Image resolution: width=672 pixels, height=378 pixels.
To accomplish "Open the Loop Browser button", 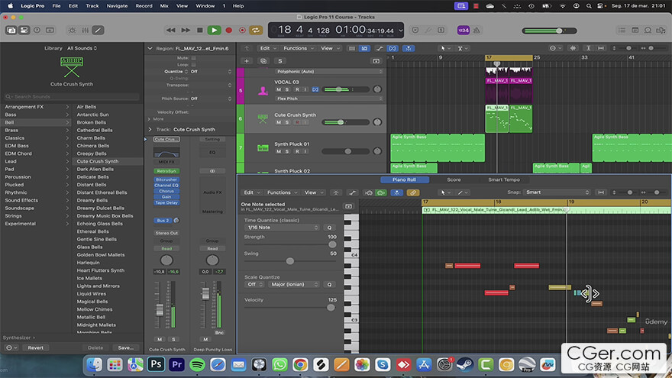I will point(648,30).
